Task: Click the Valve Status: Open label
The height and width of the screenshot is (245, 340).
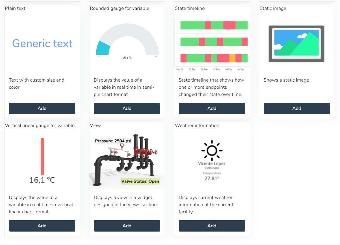Action: (140, 181)
